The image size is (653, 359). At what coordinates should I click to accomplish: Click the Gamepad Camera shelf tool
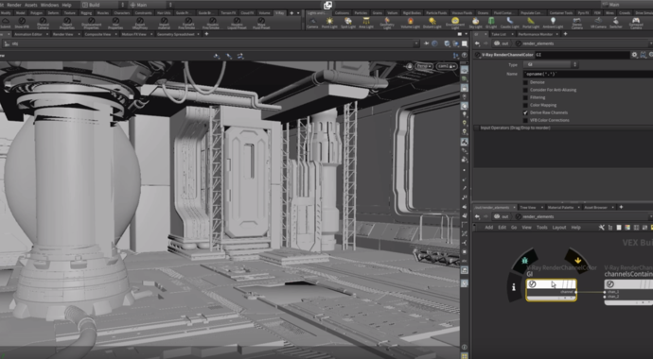click(636, 23)
